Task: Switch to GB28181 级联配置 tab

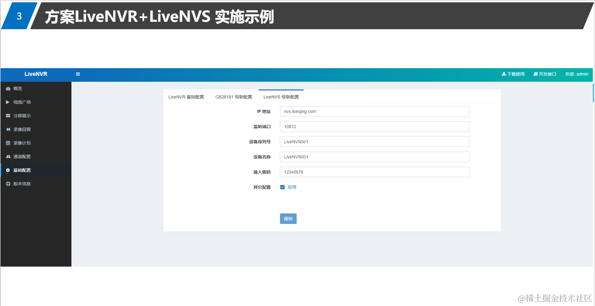Action: pos(234,97)
